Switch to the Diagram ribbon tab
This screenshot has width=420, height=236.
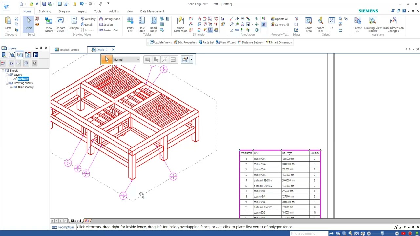(x=64, y=11)
